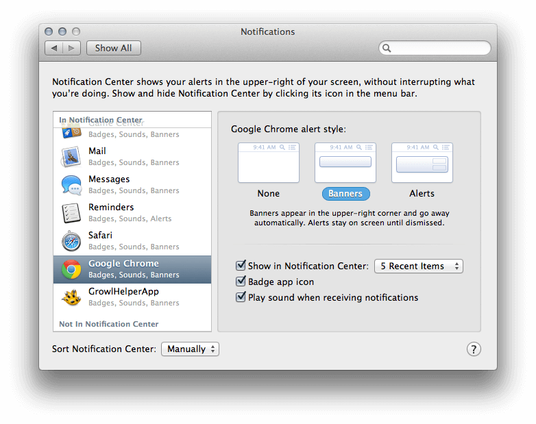The image size is (536, 424).
Task: Select the Reminders row in list
Action: click(x=132, y=213)
